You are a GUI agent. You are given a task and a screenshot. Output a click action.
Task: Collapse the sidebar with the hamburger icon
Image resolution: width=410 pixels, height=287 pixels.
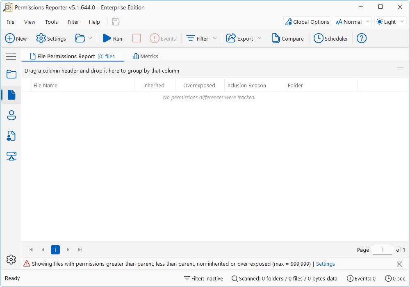pos(11,56)
